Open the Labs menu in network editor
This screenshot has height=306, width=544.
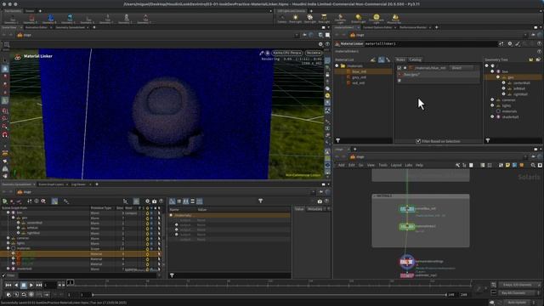point(408,165)
